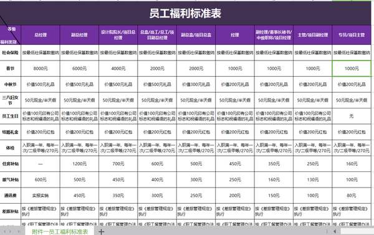The width and height of the screenshot is (374, 235).
Task: Select the 中秋节 row label
Action: point(10,84)
